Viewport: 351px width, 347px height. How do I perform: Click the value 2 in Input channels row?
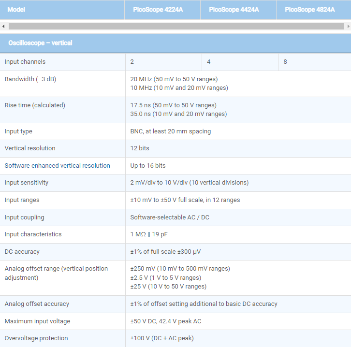click(x=132, y=62)
